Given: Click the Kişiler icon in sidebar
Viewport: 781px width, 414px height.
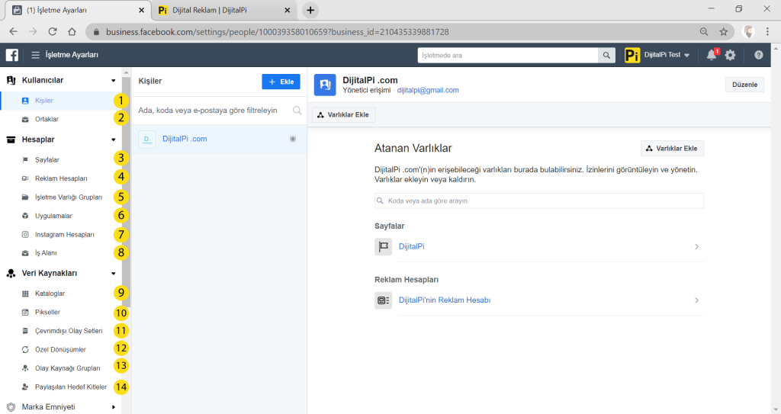Looking at the screenshot, I should click(25, 101).
